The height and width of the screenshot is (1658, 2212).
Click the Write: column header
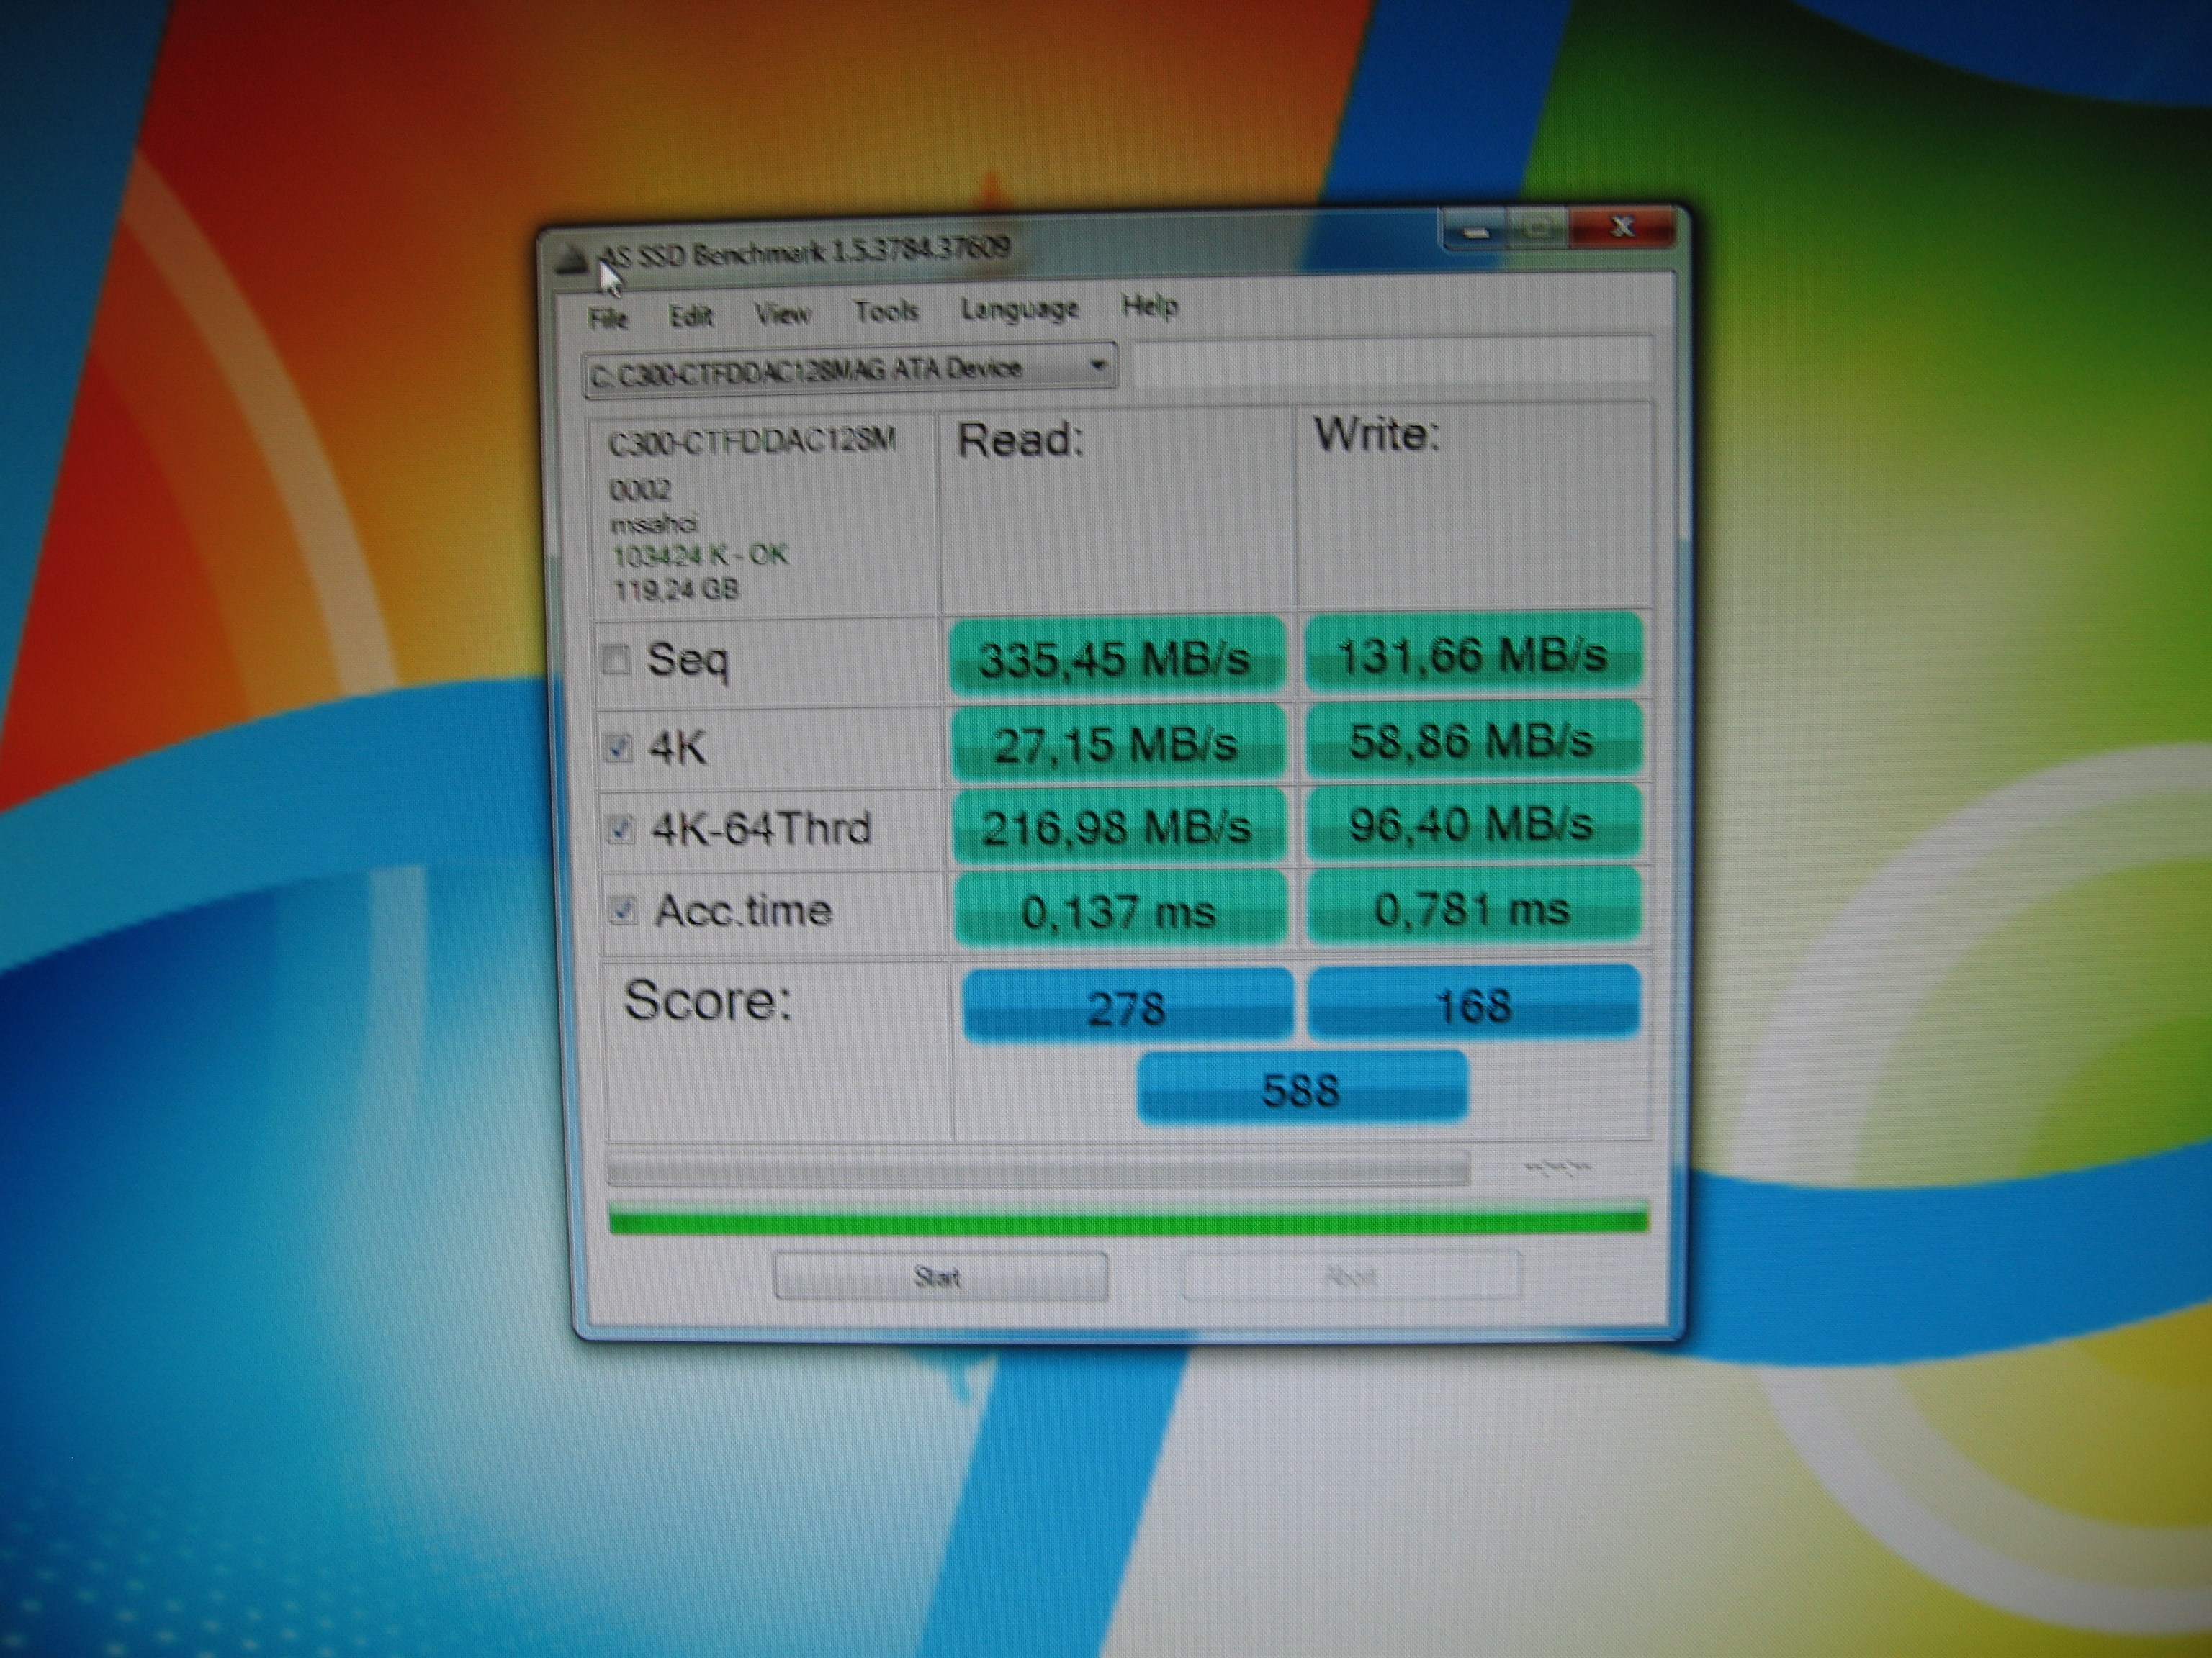(1377, 434)
